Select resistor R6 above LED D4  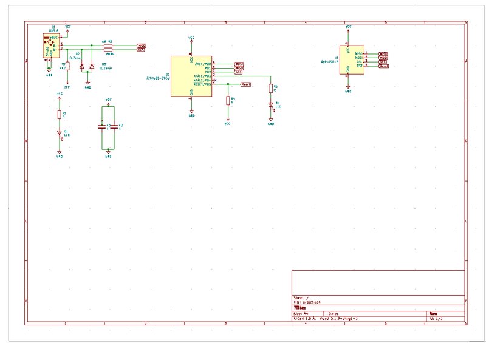(271, 89)
